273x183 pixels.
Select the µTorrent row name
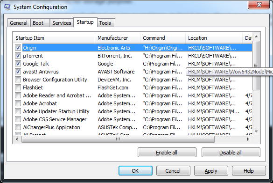(33, 56)
